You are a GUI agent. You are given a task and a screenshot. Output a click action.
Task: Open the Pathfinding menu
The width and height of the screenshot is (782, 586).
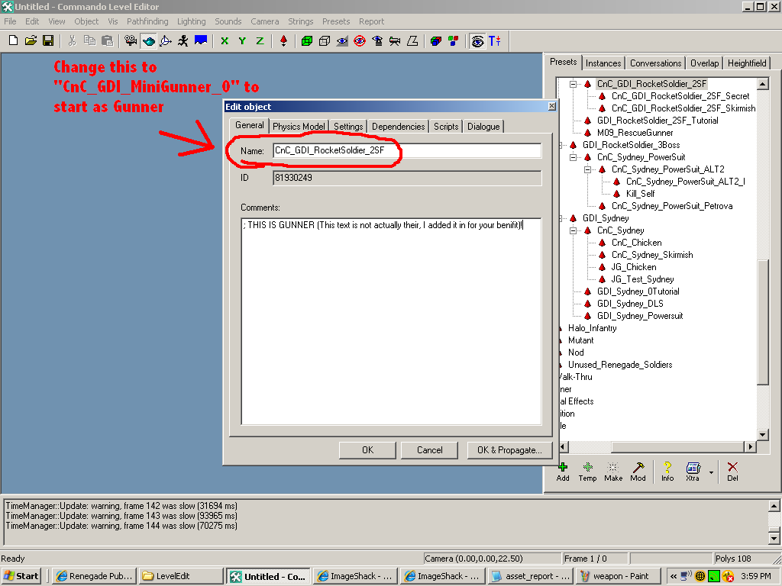(x=149, y=21)
